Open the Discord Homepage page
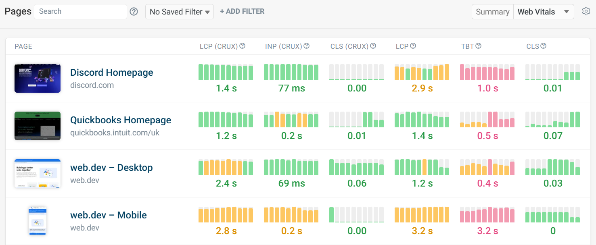This screenshot has height=245, width=596. [112, 73]
